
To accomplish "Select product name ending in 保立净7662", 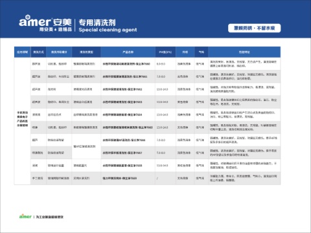I will (x=122, y=89).
